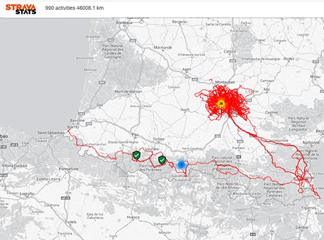This screenshot has width=324, height=240.
Task: Click the Strava Stats logo
Action: (x=20, y=9)
